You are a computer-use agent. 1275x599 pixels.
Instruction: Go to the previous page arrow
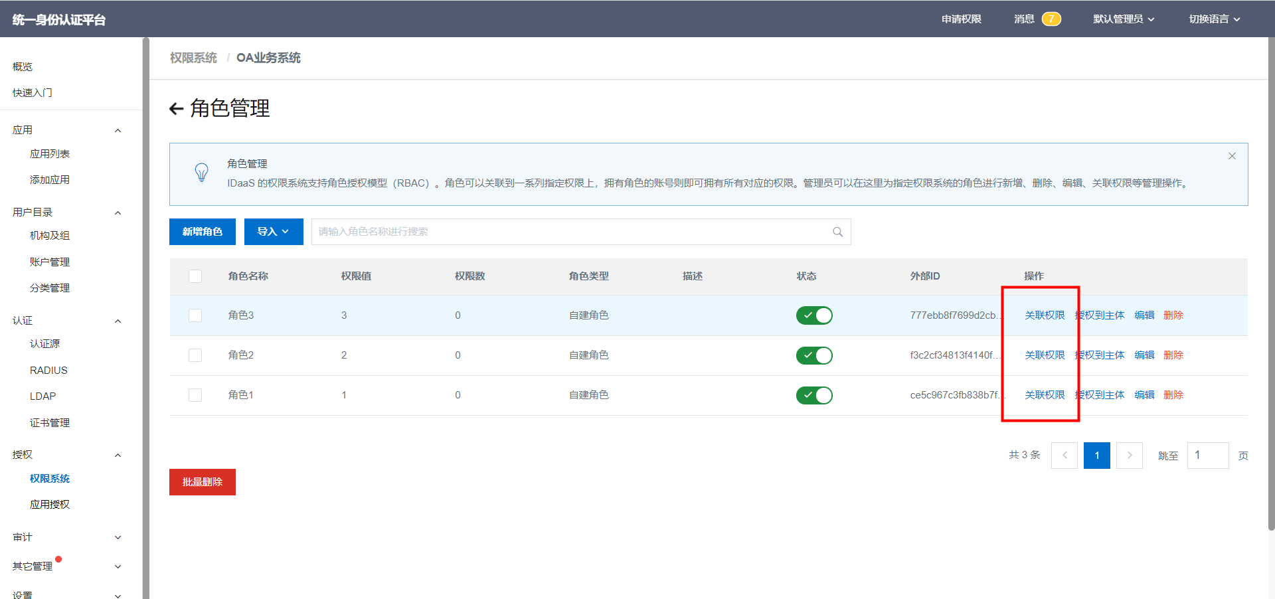pyautogui.click(x=1064, y=456)
